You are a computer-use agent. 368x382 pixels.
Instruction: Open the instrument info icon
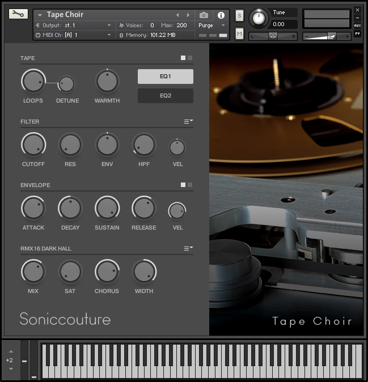tap(221, 15)
